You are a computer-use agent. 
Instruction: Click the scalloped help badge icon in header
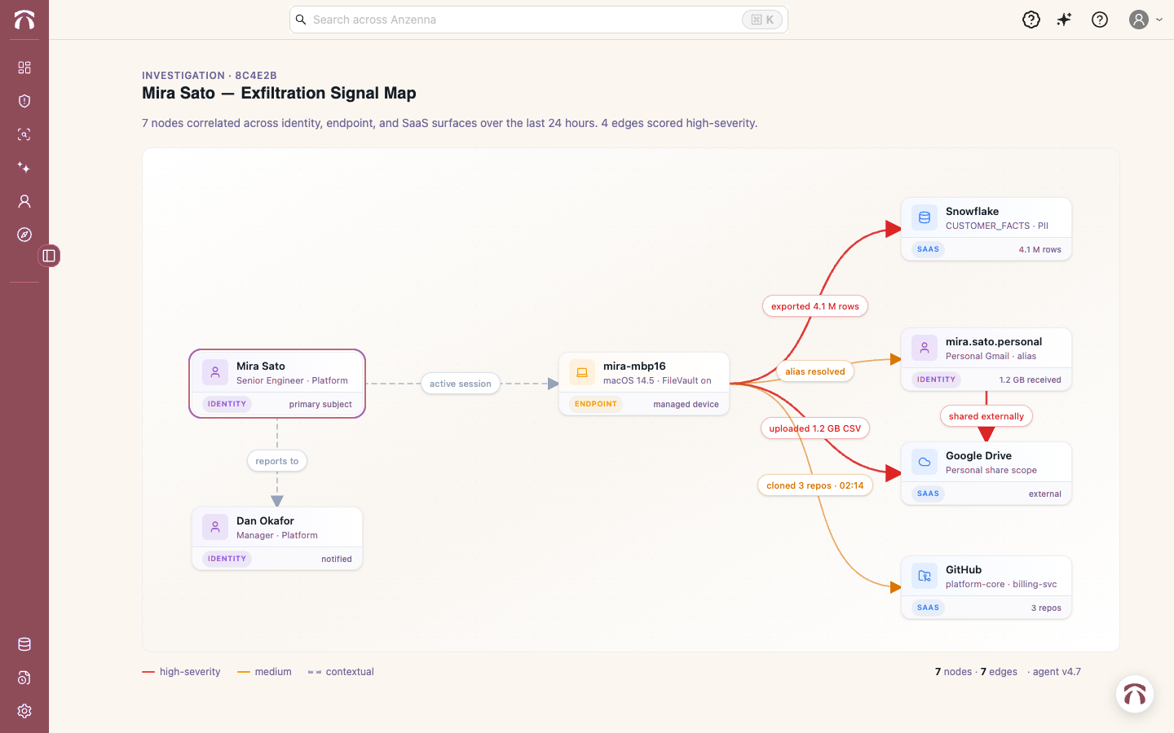pyautogui.click(x=1031, y=20)
